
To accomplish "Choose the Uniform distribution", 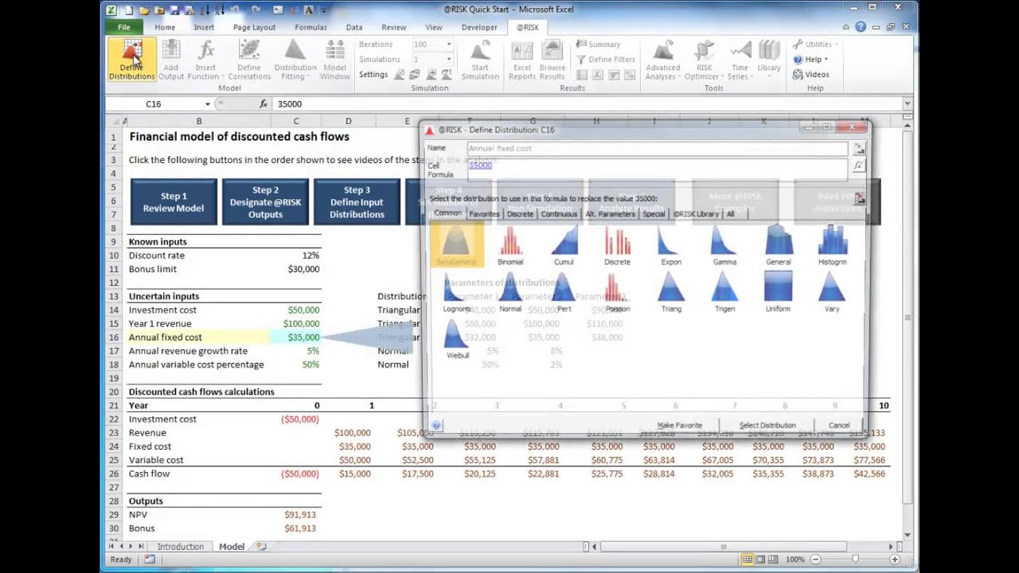I will click(779, 292).
